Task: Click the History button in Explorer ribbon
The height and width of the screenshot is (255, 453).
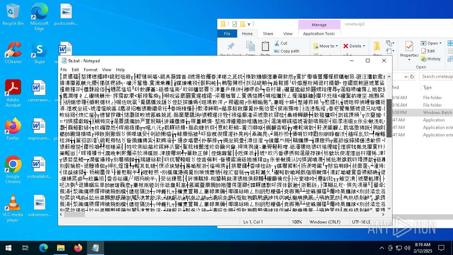Action: coord(431,59)
